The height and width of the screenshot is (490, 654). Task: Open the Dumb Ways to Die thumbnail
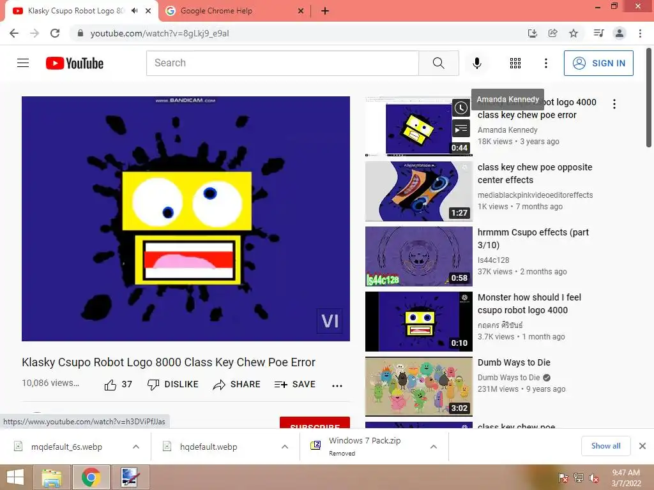[419, 386]
